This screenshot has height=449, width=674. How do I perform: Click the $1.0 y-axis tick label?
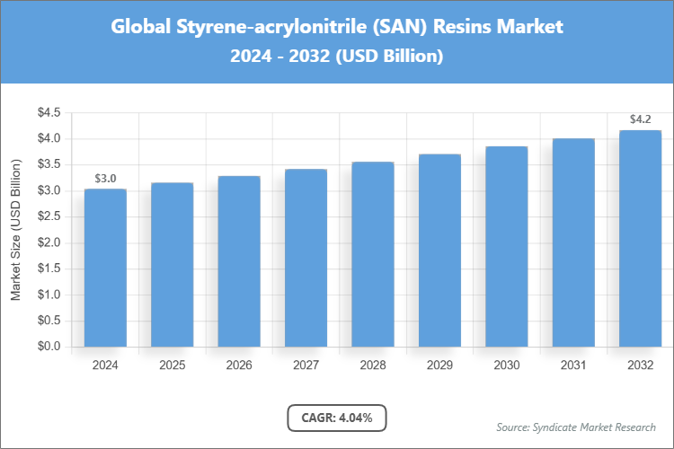(49, 295)
